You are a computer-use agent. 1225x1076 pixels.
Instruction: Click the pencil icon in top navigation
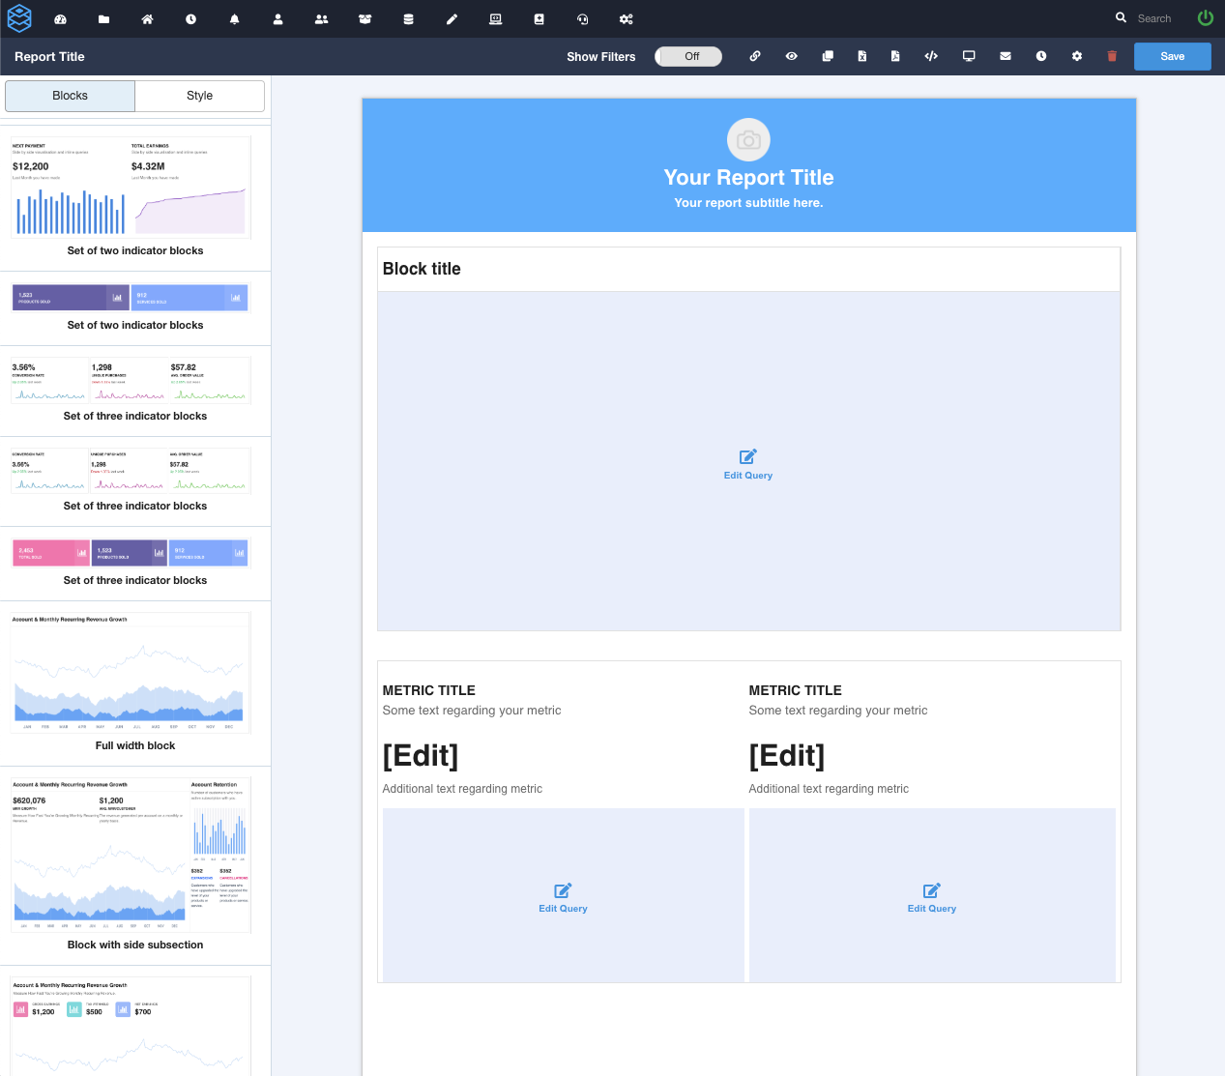coord(452,19)
